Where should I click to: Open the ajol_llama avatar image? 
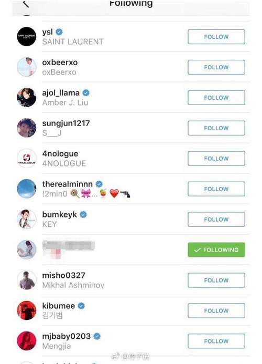click(27, 97)
